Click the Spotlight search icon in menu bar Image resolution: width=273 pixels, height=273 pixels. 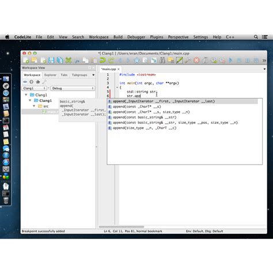[x=256, y=37]
